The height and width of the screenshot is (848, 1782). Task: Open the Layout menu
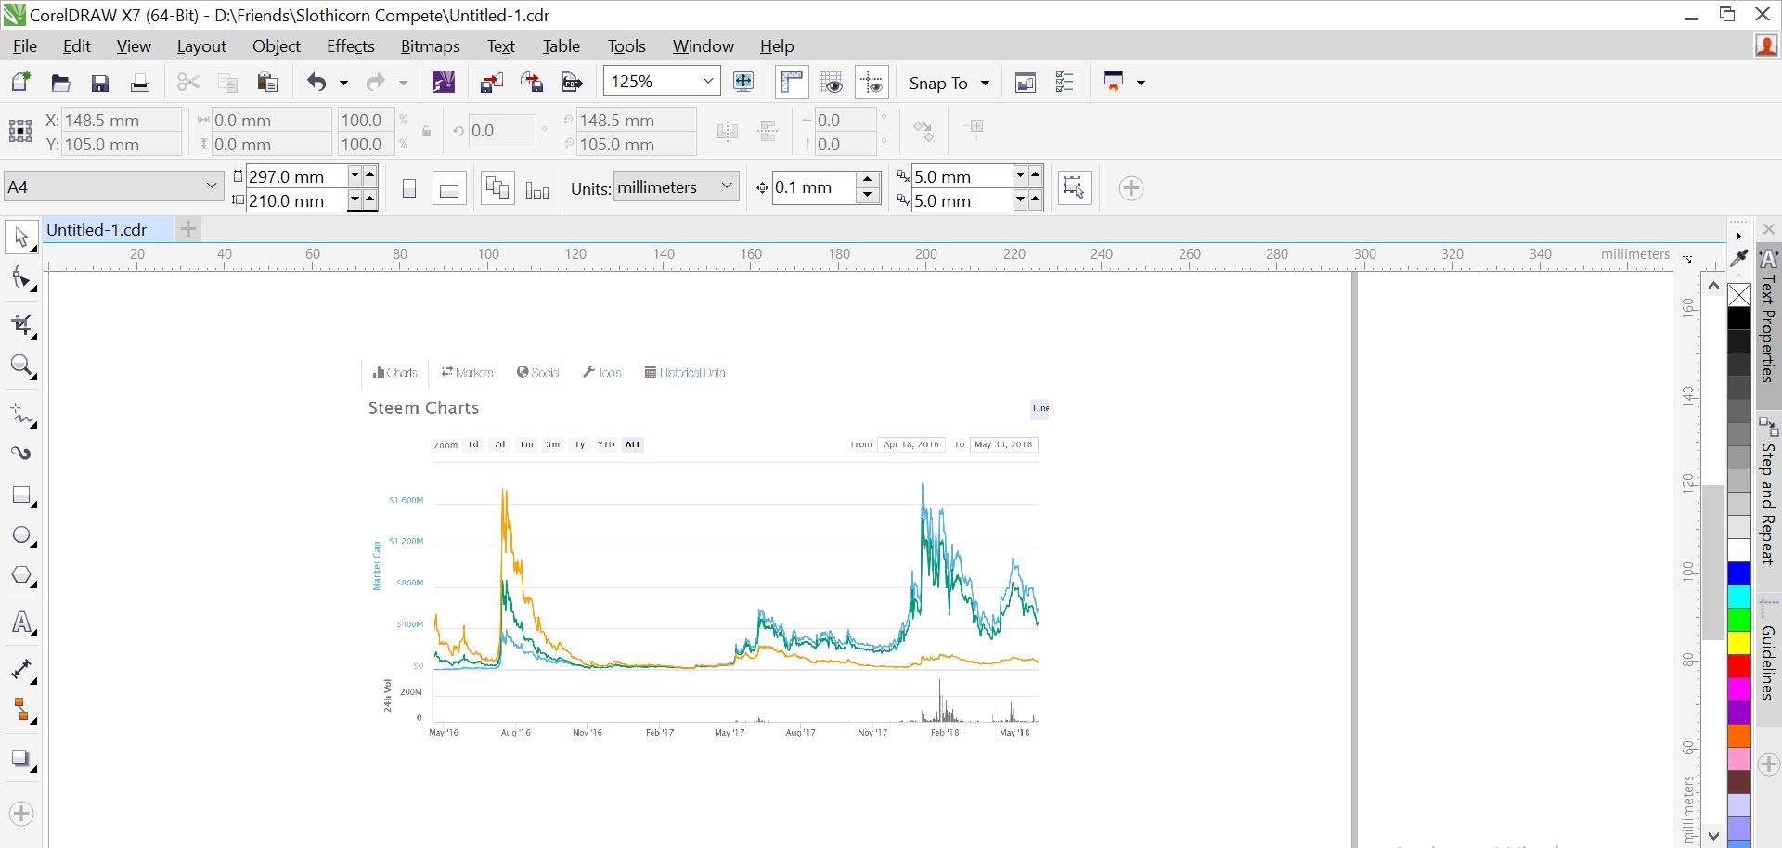[201, 46]
